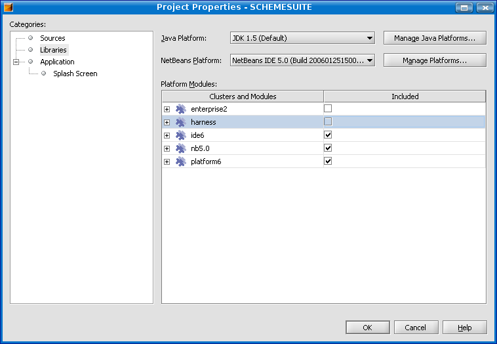
Task: Select the nb5.0 row label
Action: pos(200,148)
